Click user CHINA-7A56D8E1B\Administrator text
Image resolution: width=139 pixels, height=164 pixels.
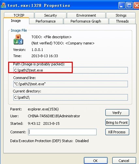click(x=54, y=116)
